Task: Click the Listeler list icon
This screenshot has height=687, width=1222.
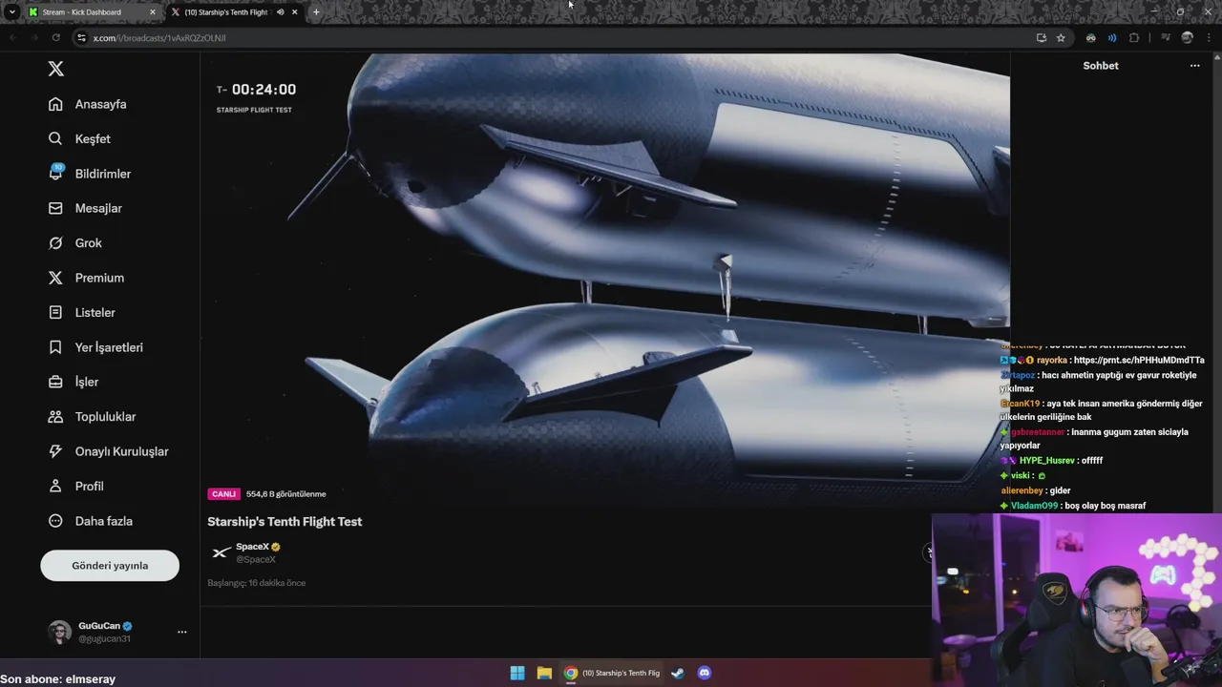Action: [55, 312]
